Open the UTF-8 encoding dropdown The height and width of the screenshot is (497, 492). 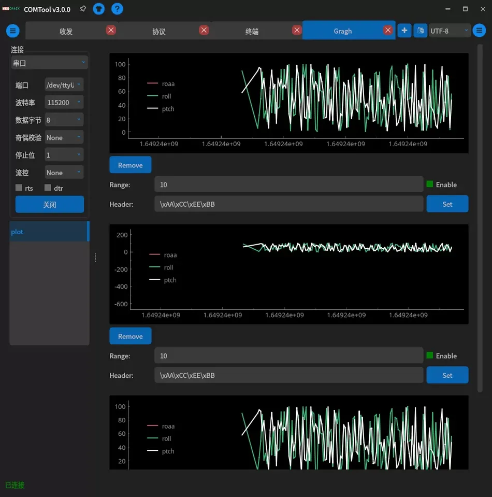coord(450,31)
